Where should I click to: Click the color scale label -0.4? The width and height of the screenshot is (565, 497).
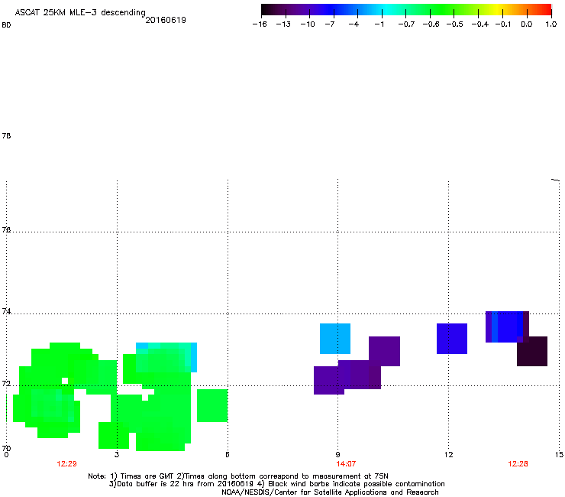pos(480,24)
